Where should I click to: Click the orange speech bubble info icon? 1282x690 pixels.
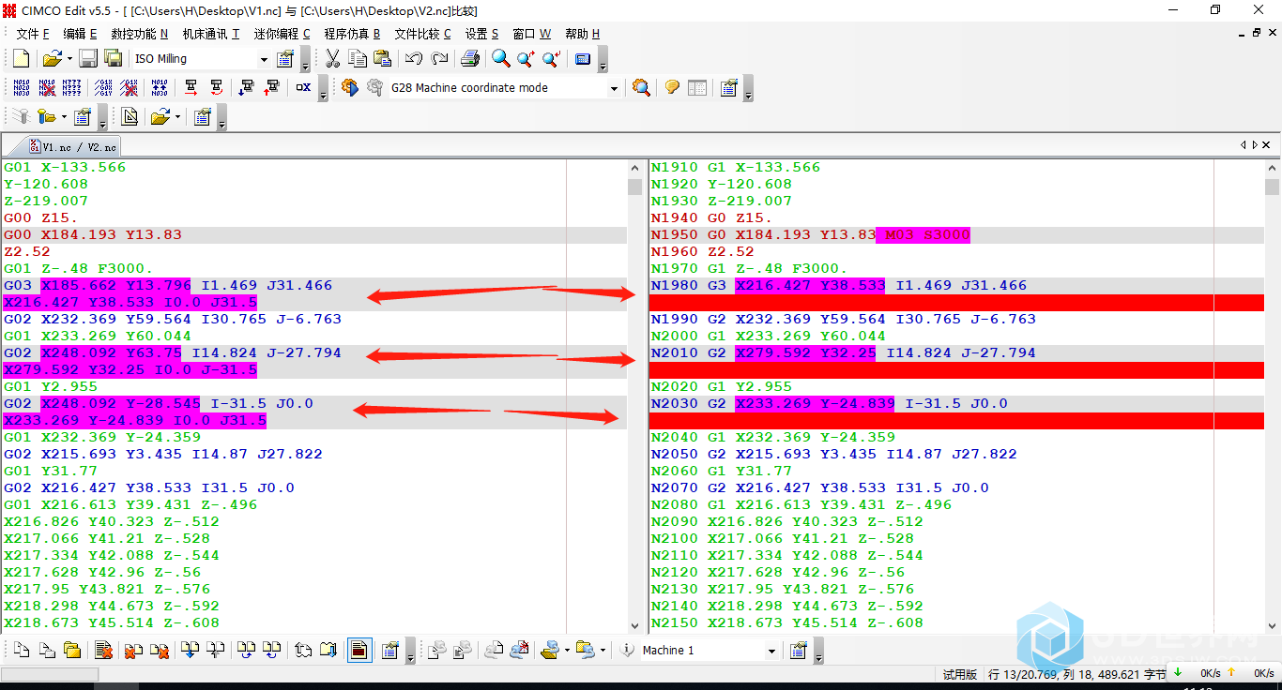672,87
